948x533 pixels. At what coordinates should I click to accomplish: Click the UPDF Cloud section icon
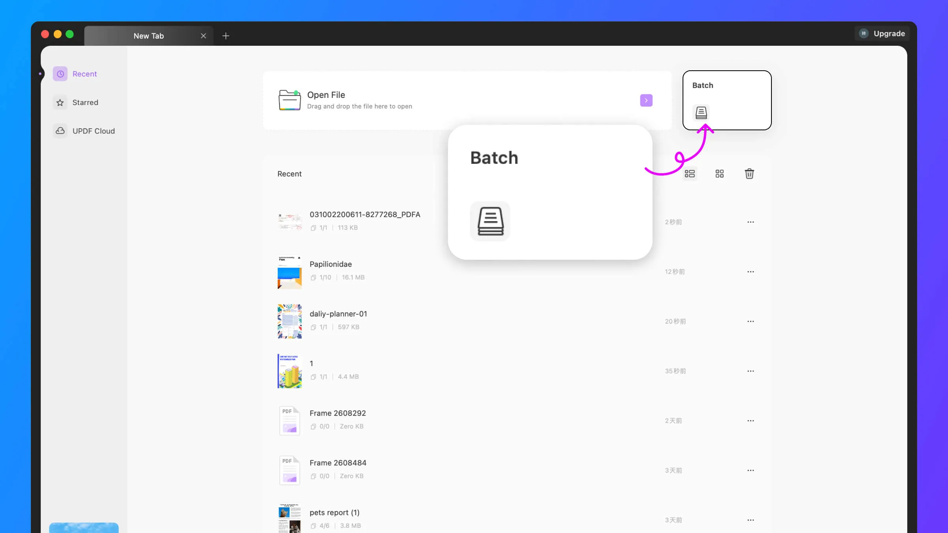pos(60,131)
